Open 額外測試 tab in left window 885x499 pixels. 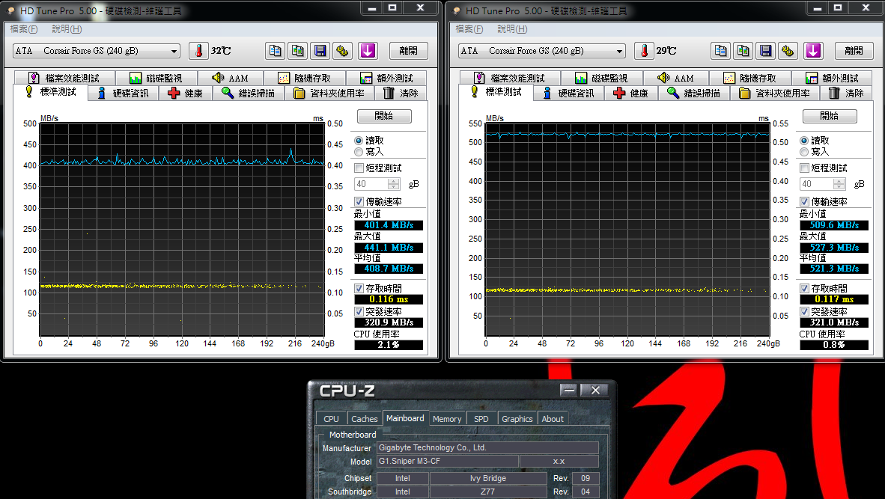(386, 78)
